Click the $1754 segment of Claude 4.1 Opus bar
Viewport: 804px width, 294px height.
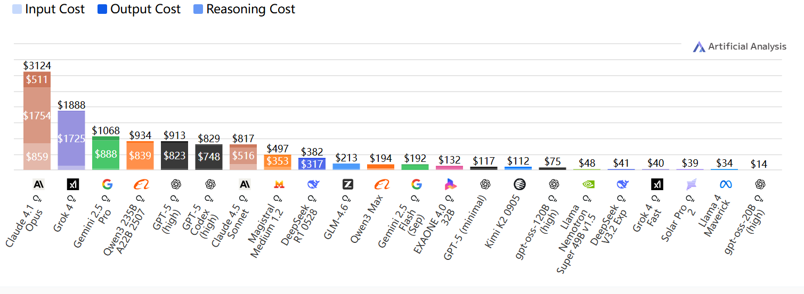coord(37,115)
